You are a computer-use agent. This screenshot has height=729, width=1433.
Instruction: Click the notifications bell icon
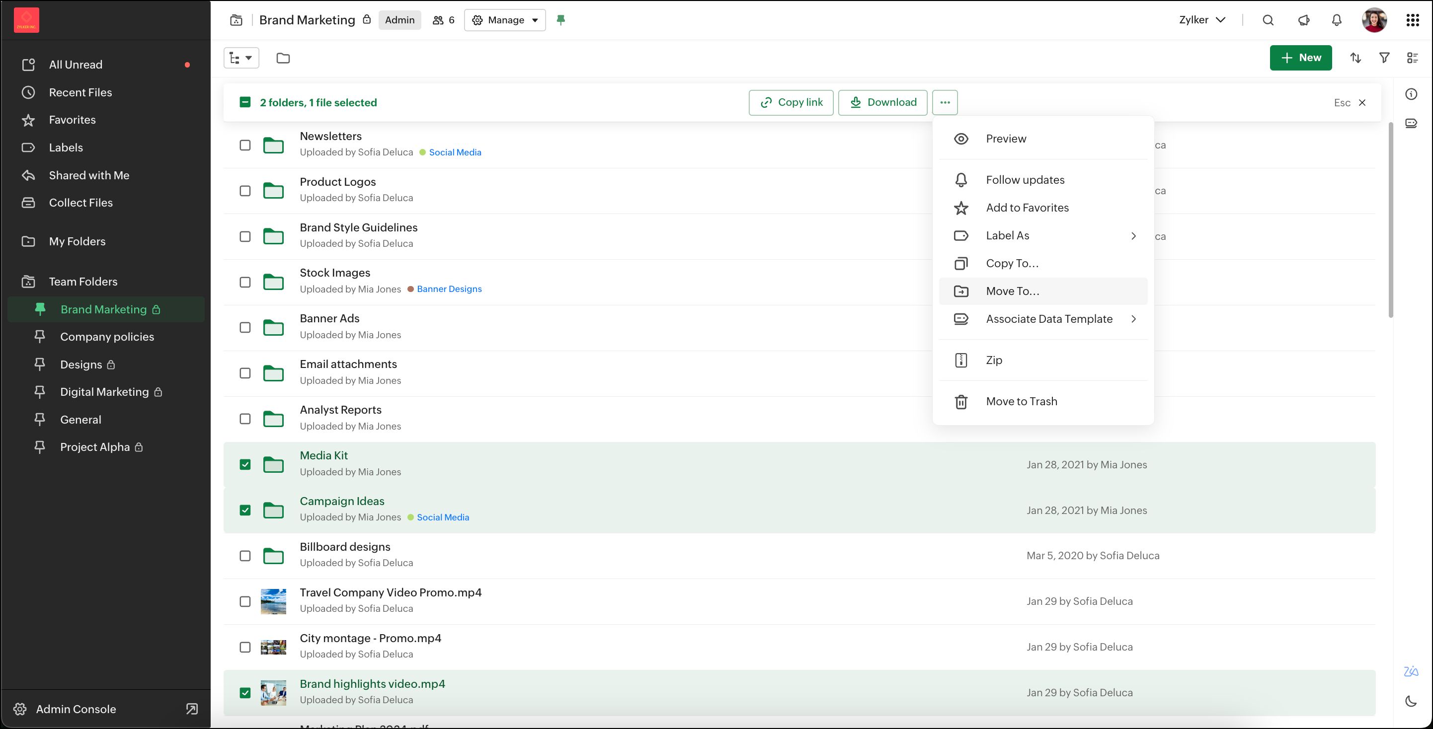pos(1336,20)
